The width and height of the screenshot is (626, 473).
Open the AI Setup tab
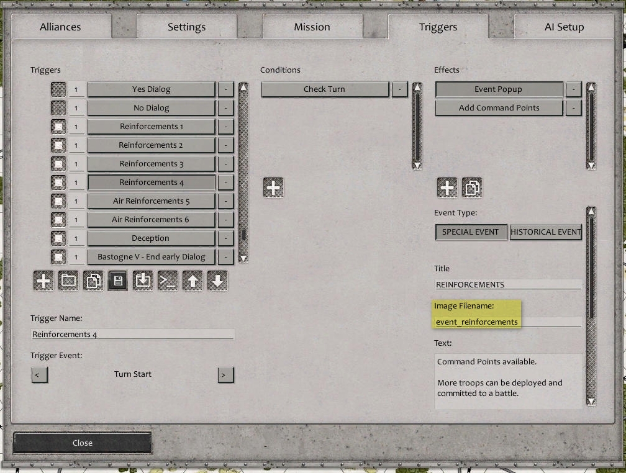[564, 27]
